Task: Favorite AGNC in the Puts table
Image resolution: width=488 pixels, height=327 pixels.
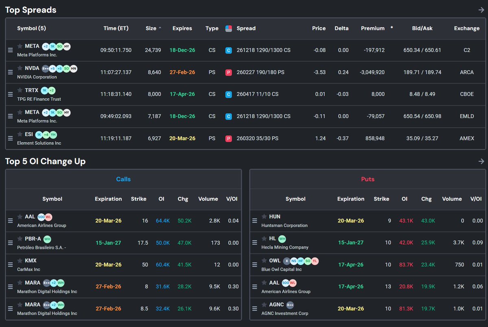Action: click(x=264, y=304)
